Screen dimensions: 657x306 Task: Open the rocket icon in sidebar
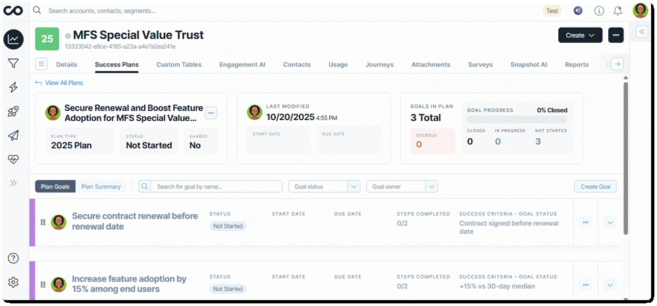coord(13,112)
